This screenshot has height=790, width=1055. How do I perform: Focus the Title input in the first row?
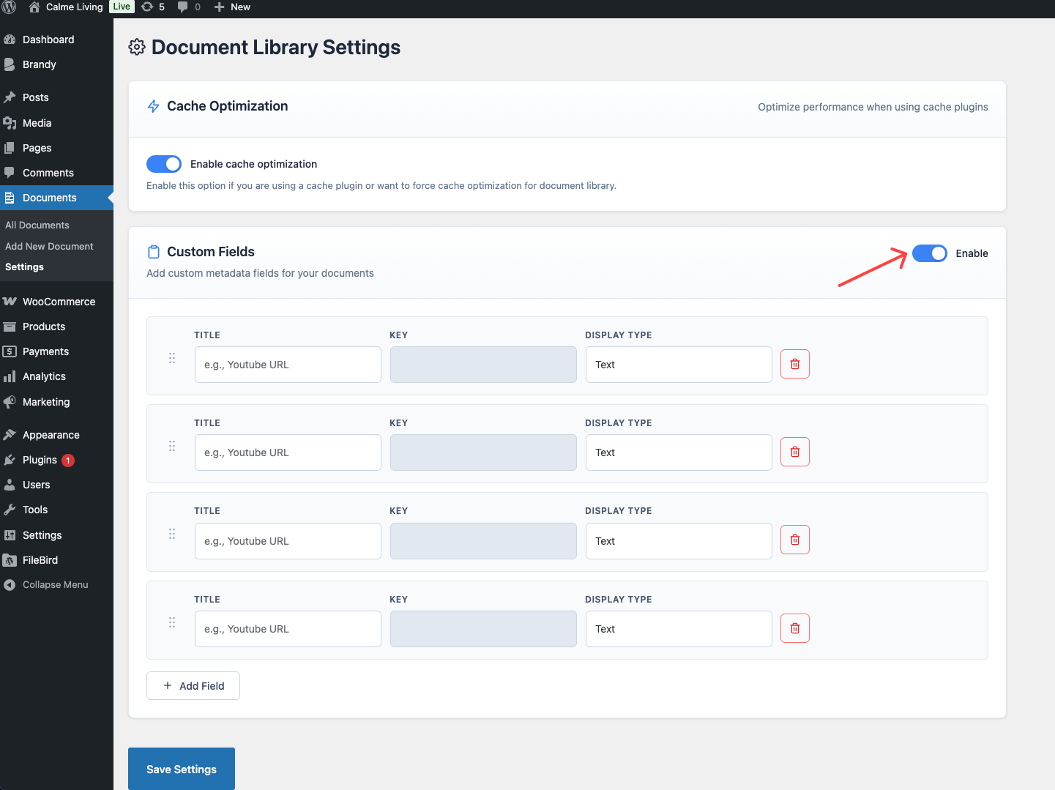click(288, 365)
